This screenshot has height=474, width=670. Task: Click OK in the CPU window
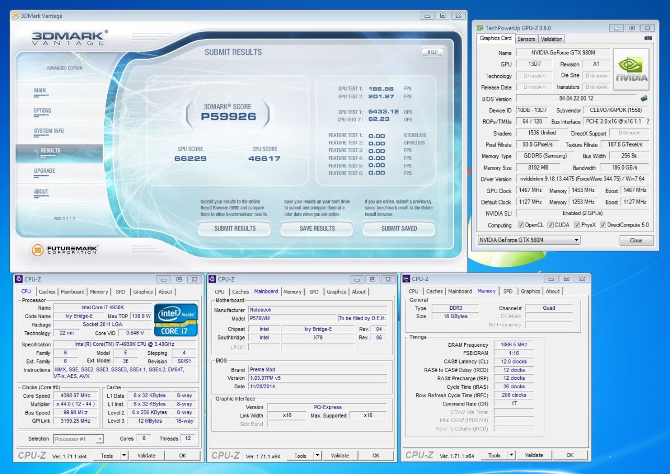pos(182,455)
